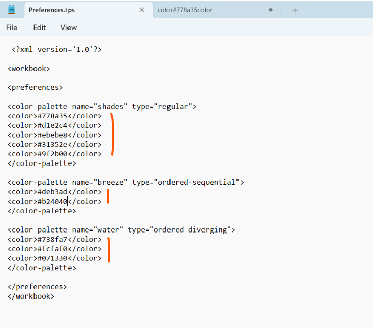373x331 pixels.
Task: Click the water ordered-diverging palette line
Action: click(x=121, y=230)
